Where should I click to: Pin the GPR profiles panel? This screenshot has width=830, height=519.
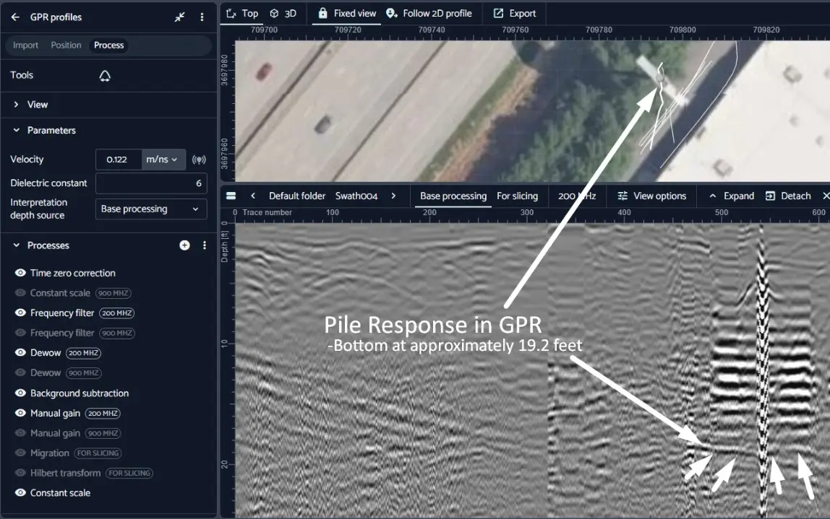coord(179,17)
